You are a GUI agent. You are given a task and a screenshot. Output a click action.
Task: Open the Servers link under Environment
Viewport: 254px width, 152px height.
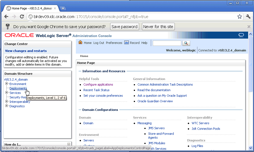pos(88,140)
